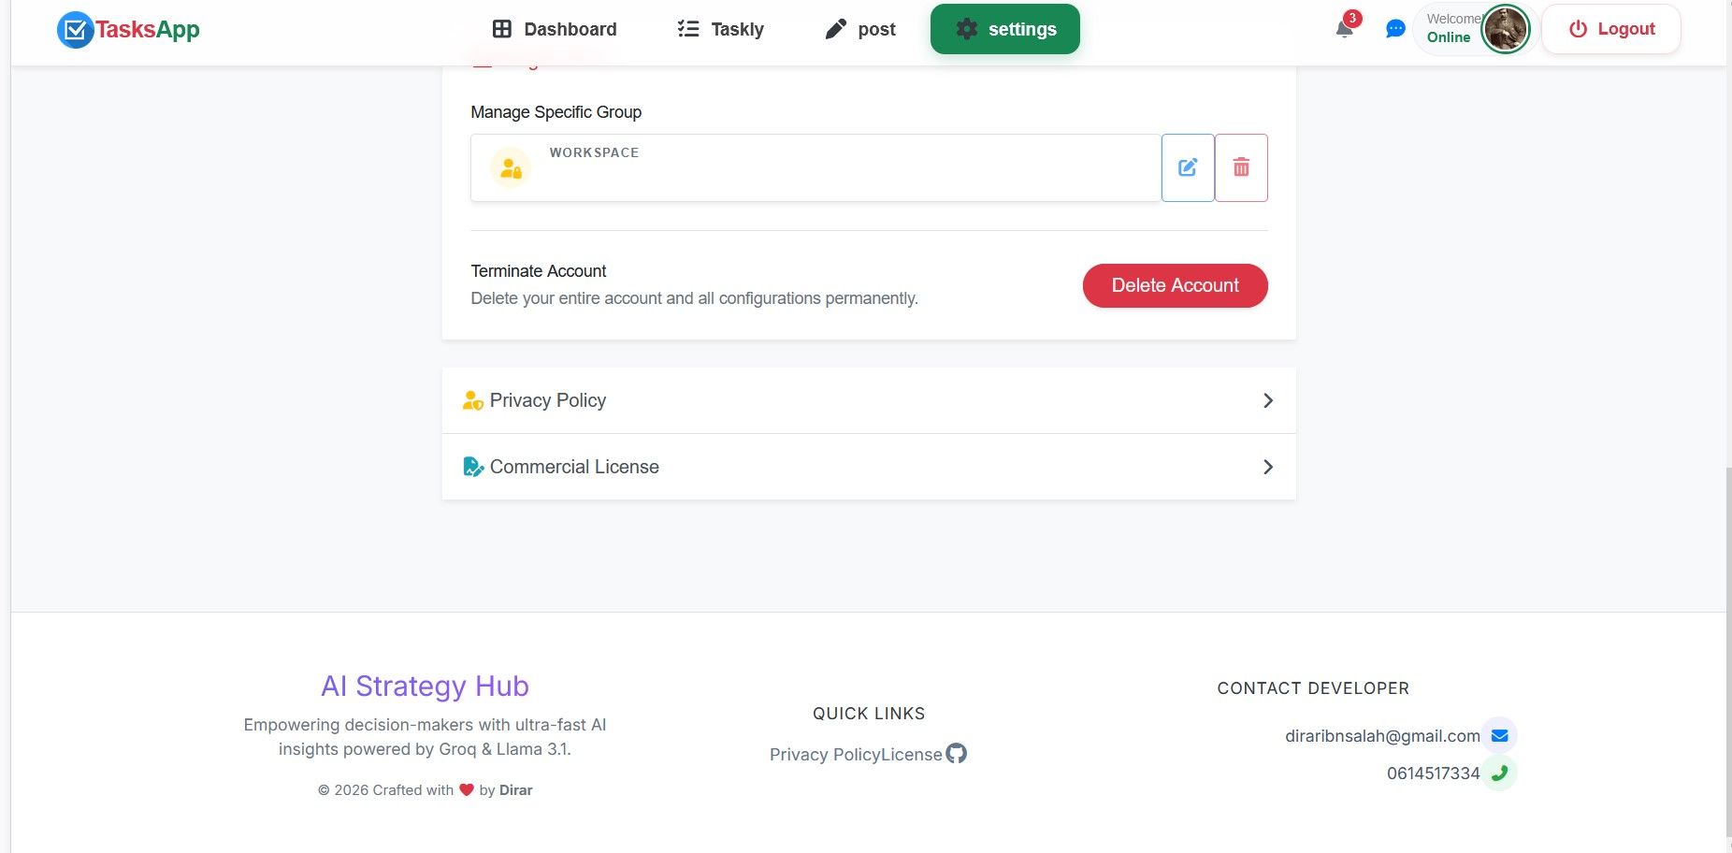Click the green phone icon

coord(1499,773)
